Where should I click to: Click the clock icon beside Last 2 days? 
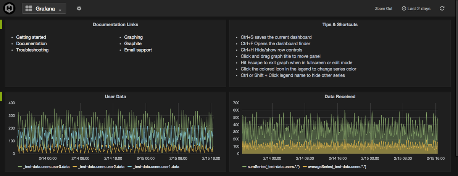point(404,8)
